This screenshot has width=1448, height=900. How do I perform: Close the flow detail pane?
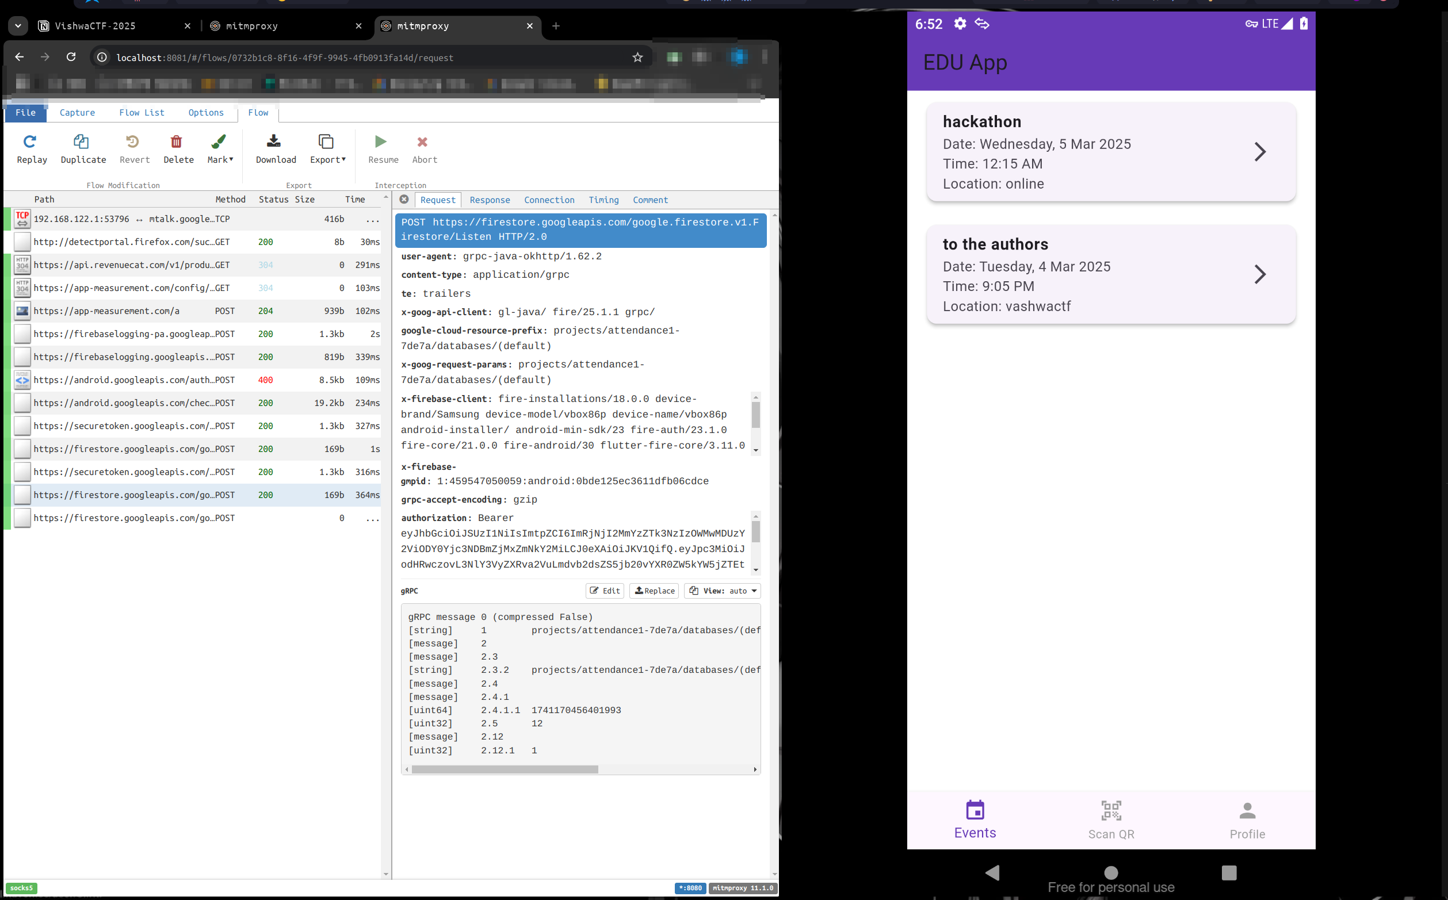(x=404, y=200)
